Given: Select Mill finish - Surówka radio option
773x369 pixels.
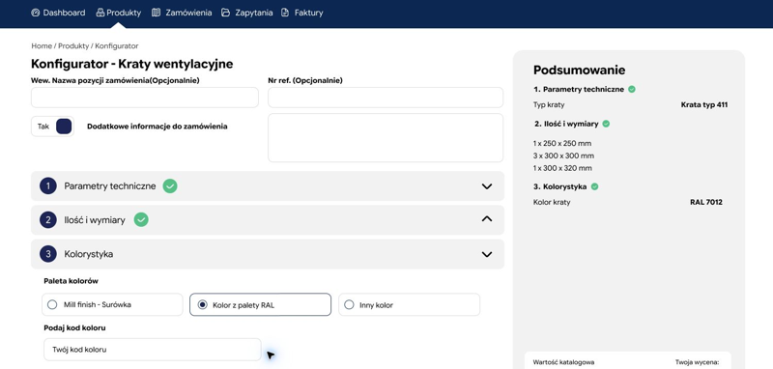Looking at the screenshot, I should (x=112, y=304).
